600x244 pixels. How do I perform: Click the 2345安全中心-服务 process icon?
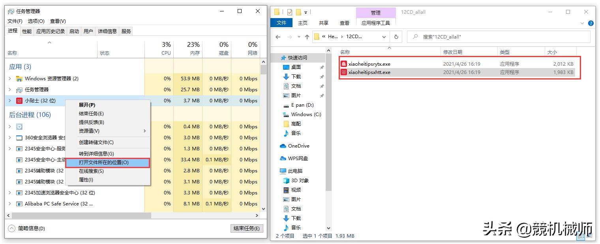click(x=19, y=149)
